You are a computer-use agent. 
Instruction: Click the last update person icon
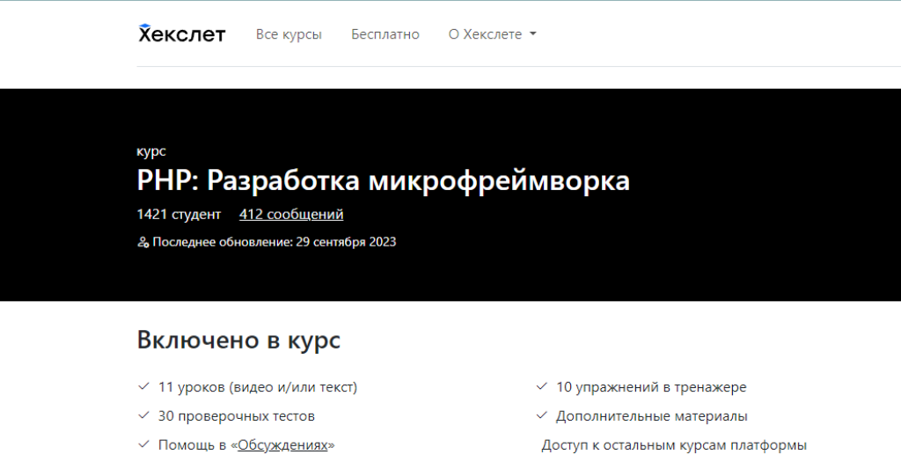143,243
